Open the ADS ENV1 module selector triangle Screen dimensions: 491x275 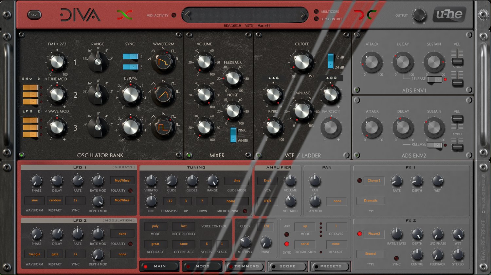pos(357,89)
